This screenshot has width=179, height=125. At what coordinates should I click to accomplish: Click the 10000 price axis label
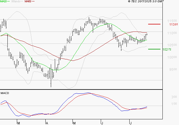(x=172, y=57)
